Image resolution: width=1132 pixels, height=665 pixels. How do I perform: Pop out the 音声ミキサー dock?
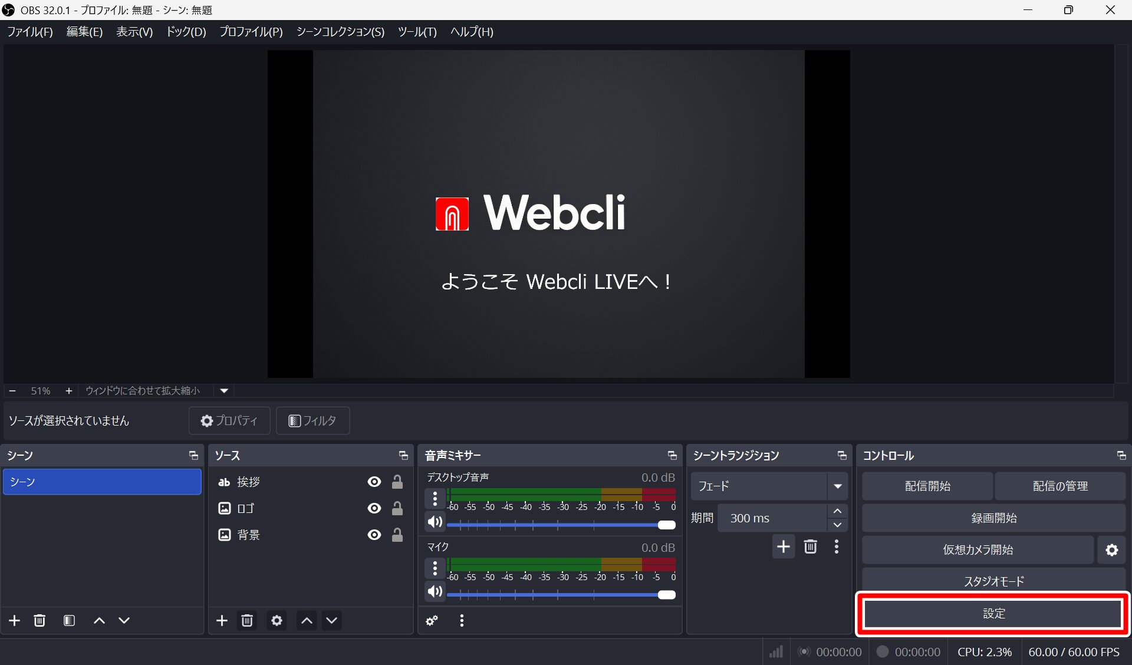pos(672,455)
